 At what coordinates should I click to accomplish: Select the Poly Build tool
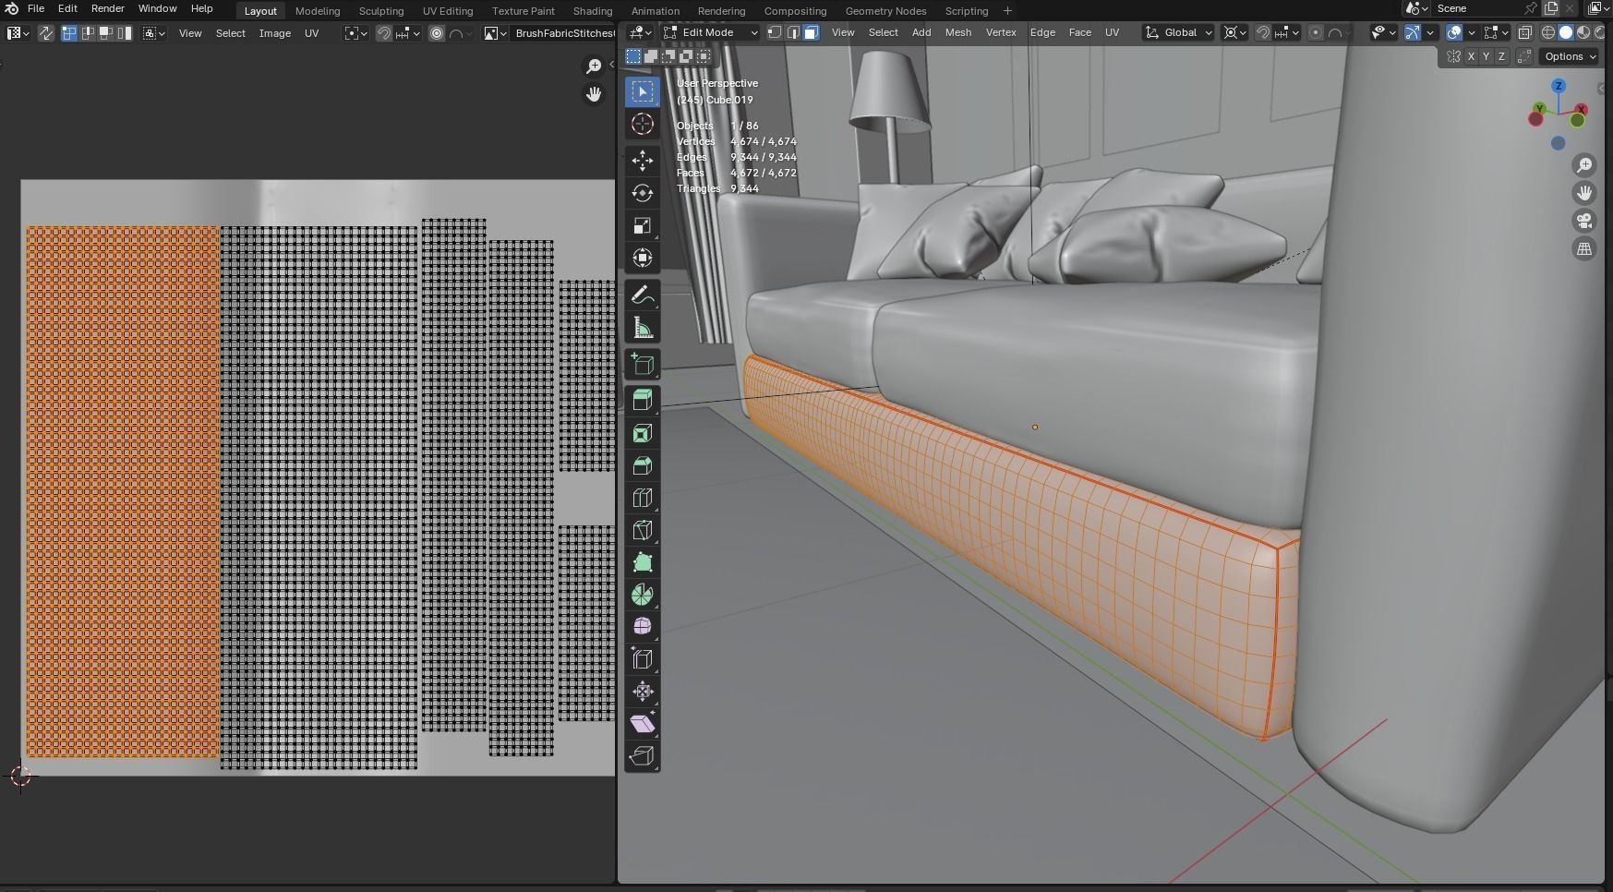point(643,562)
